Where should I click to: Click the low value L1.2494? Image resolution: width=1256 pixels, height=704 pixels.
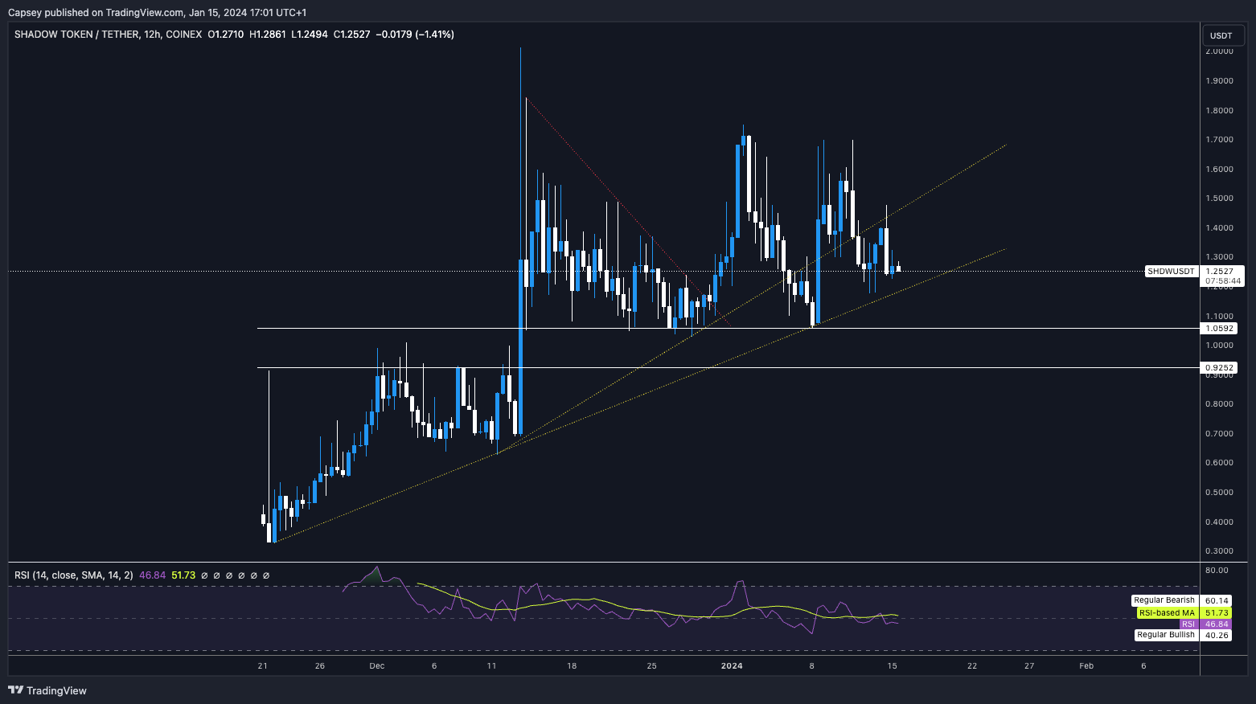click(310, 35)
